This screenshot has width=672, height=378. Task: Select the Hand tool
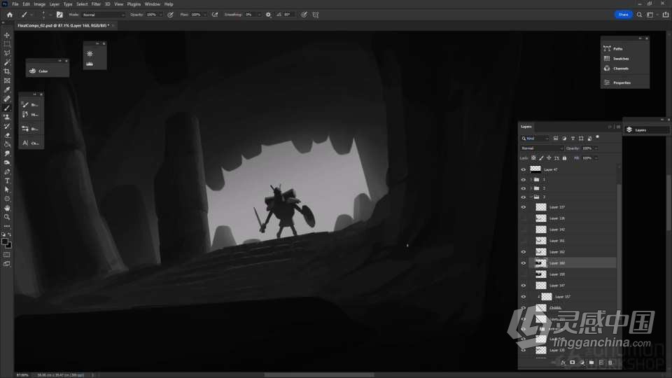click(7, 208)
